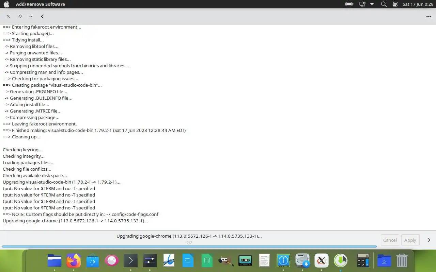Open the blue quill document-viewer dock icon
The width and height of the screenshot is (436, 272).
(169, 261)
